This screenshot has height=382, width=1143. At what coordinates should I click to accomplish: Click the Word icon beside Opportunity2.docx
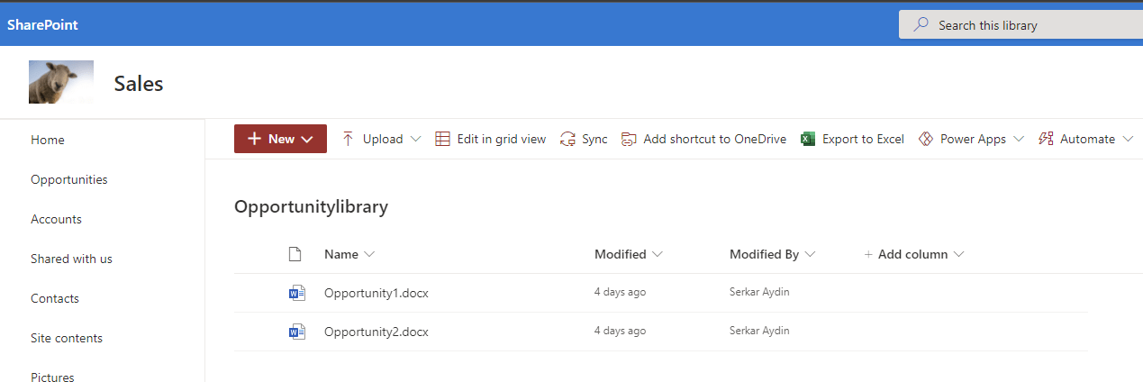pyautogui.click(x=296, y=332)
